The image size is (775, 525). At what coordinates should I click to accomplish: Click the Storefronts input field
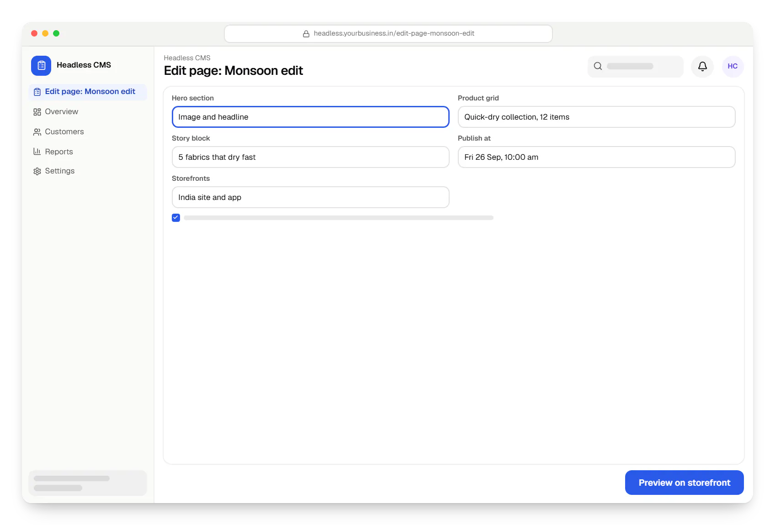[311, 197]
